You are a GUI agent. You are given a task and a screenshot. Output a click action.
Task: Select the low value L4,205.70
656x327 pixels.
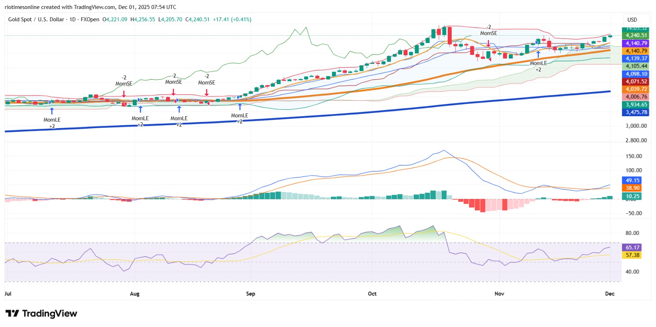click(170, 19)
